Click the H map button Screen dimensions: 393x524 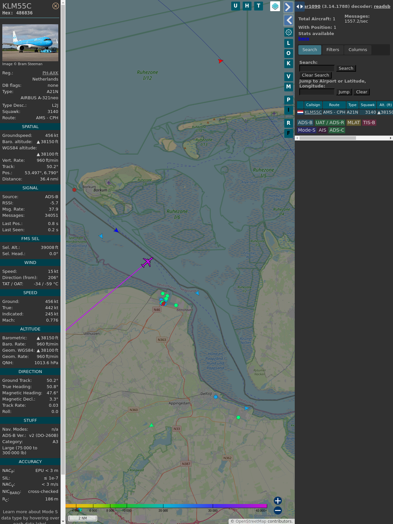pos(247,6)
